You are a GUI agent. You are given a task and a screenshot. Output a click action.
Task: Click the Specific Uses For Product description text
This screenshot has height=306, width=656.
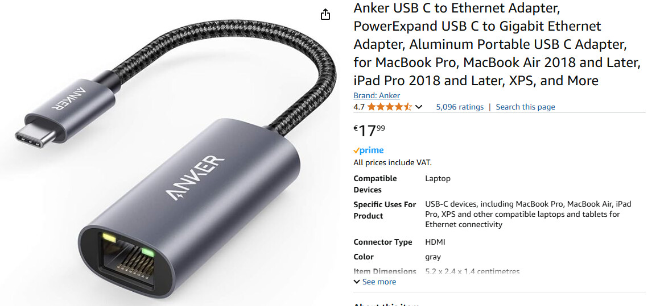528,214
